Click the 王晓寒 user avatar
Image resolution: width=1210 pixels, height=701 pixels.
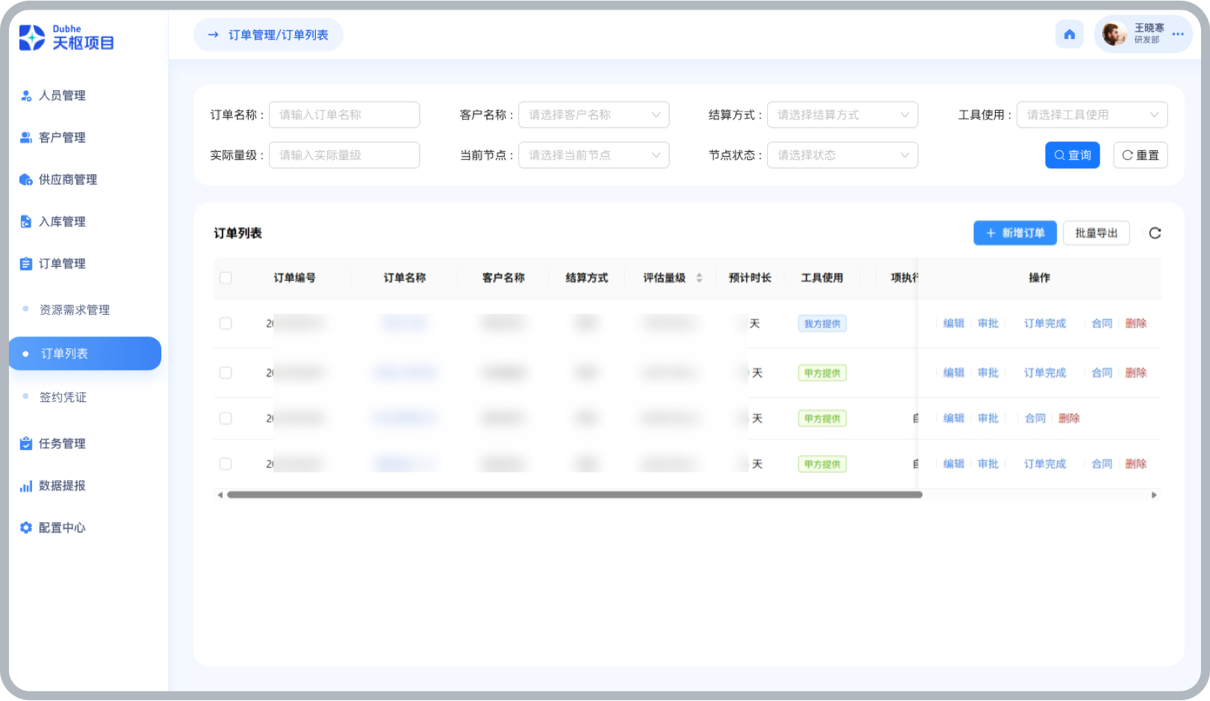click(x=1114, y=34)
